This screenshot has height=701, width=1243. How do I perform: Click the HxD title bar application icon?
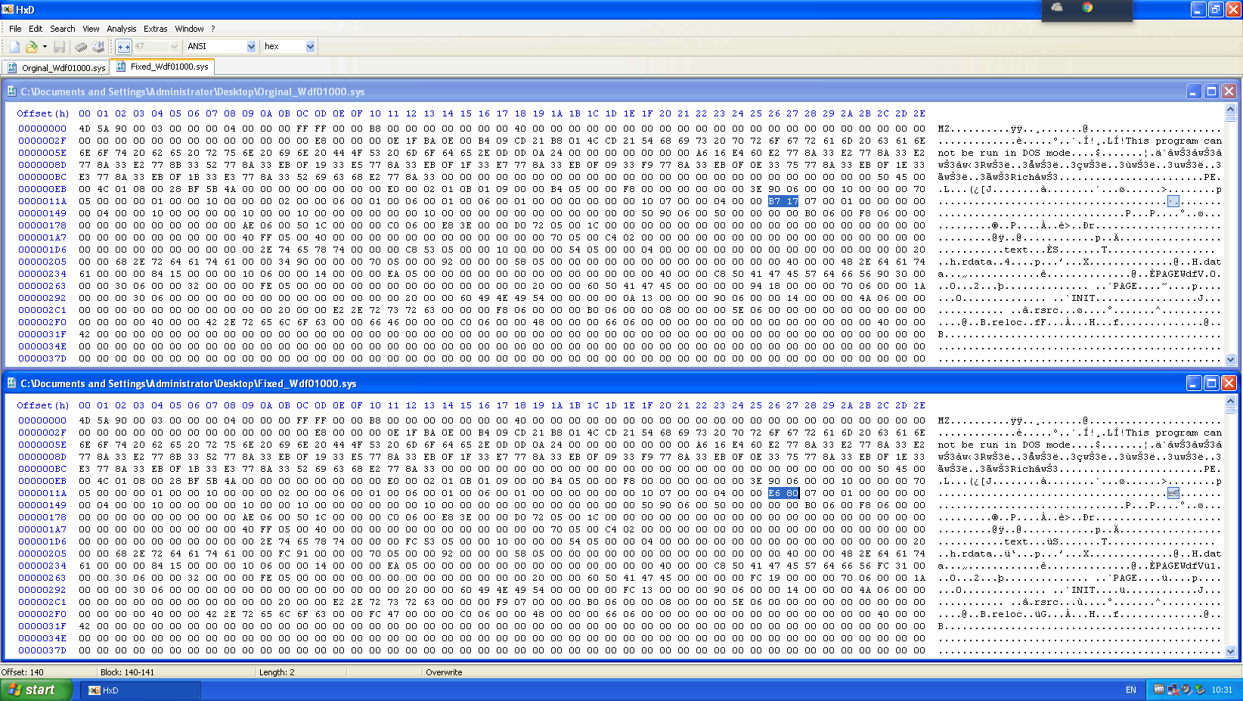click(8, 9)
